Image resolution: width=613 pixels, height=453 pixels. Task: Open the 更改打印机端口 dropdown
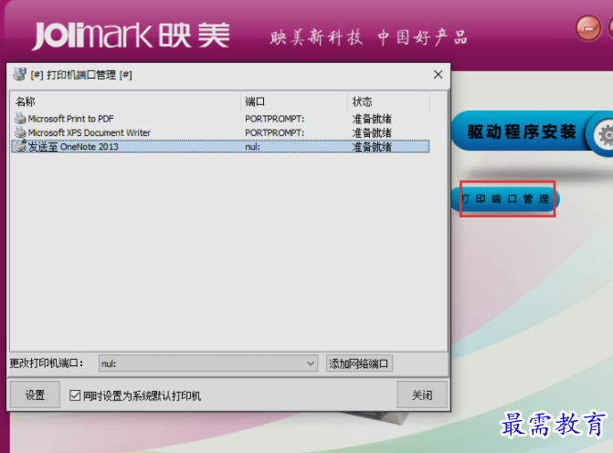click(x=208, y=363)
